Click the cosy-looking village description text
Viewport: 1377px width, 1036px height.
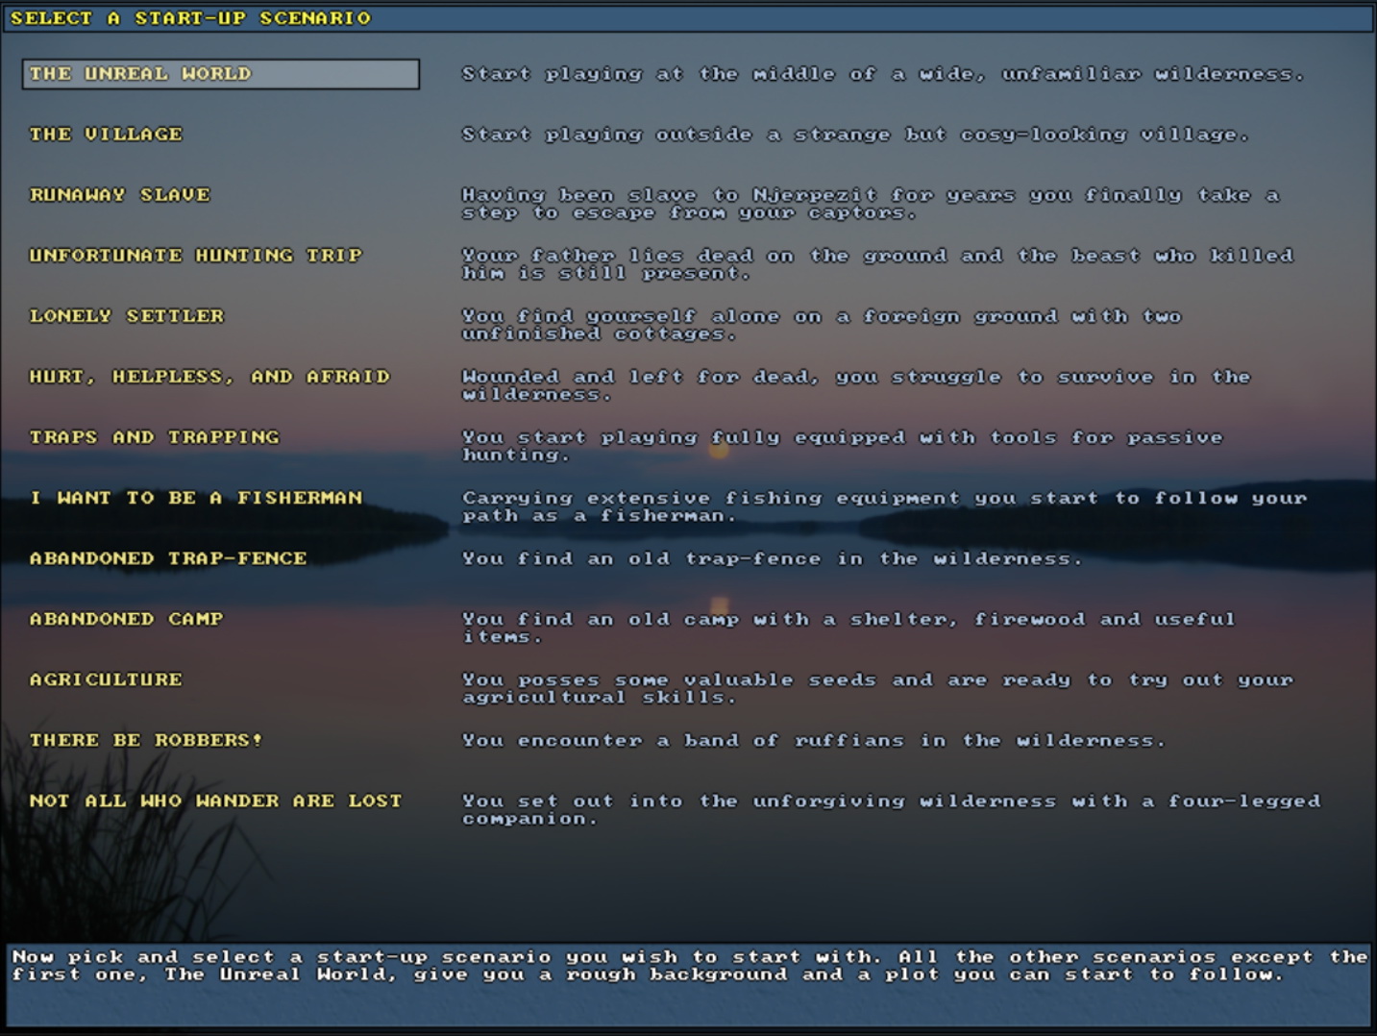(x=855, y=135)
